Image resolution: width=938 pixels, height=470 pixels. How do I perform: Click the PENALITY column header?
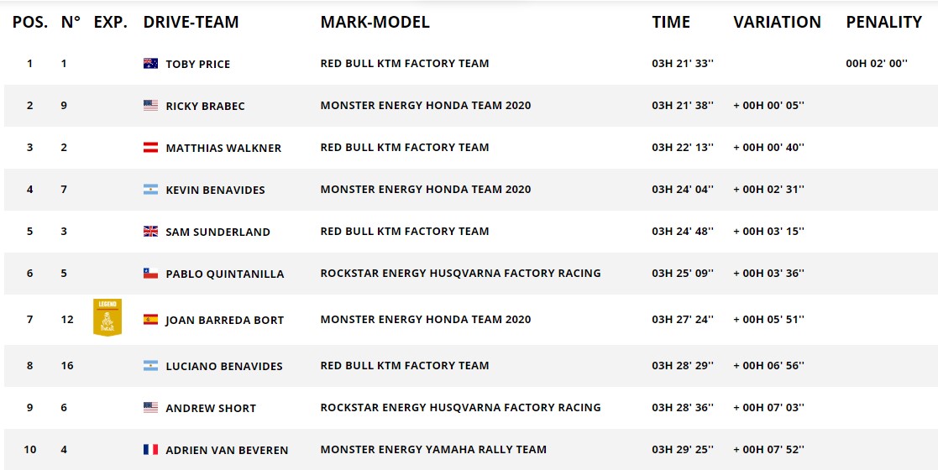[883, 22]
